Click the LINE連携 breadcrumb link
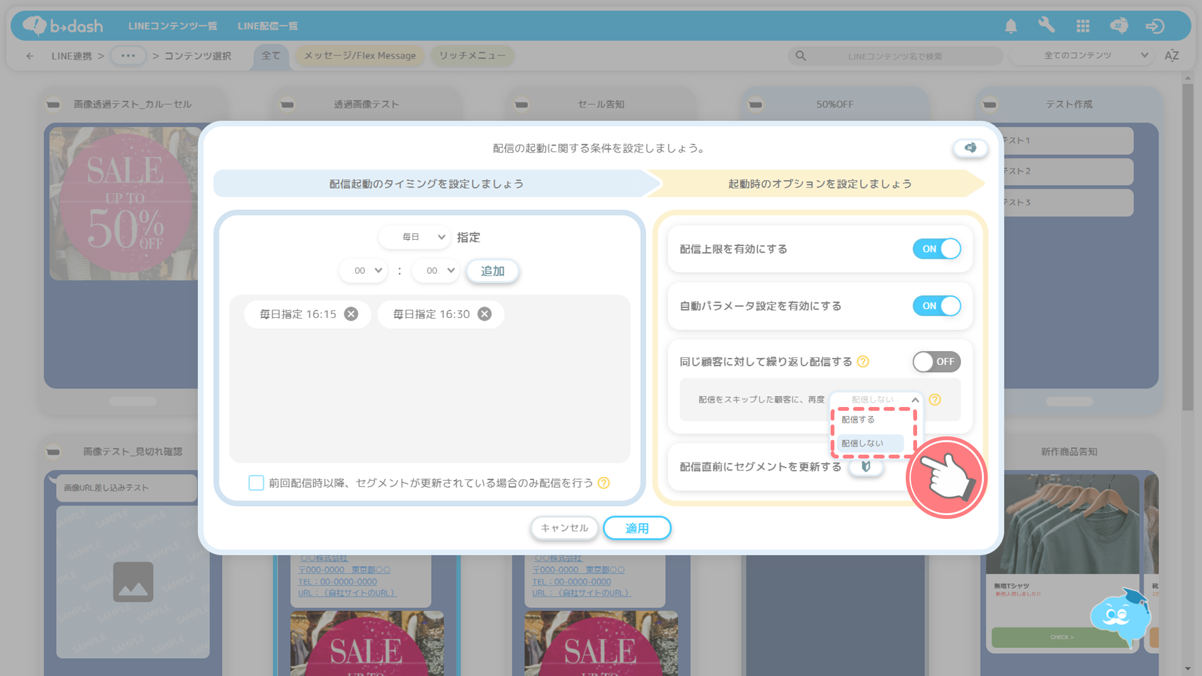Screen dimensions: 1202x676 pos(72,56)
